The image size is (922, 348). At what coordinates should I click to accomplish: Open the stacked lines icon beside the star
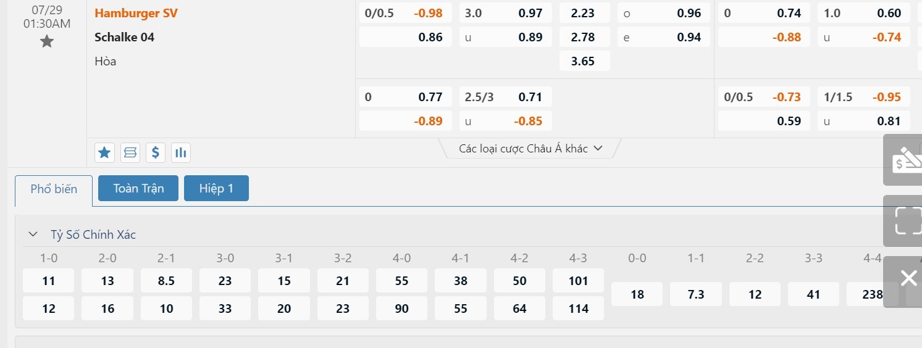(x=130, y=152)
